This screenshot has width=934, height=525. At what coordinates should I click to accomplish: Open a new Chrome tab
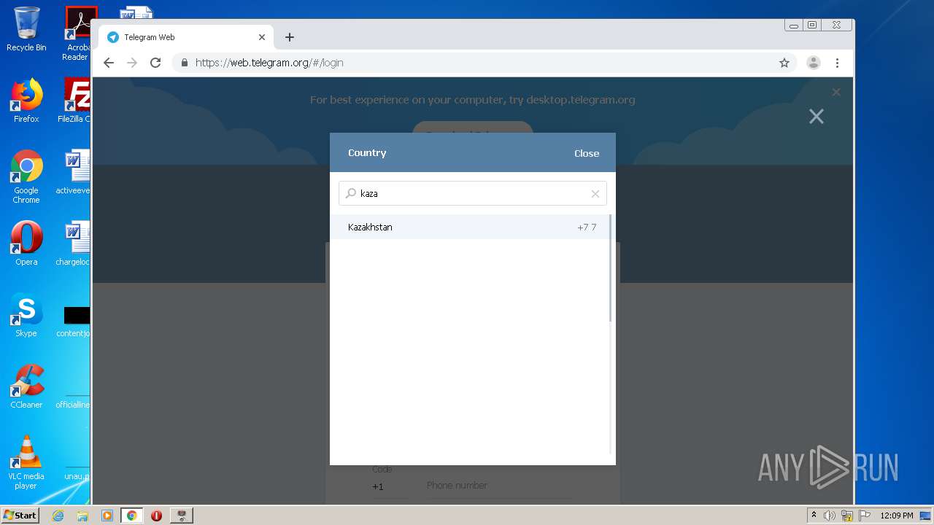[x=290, y=37]
